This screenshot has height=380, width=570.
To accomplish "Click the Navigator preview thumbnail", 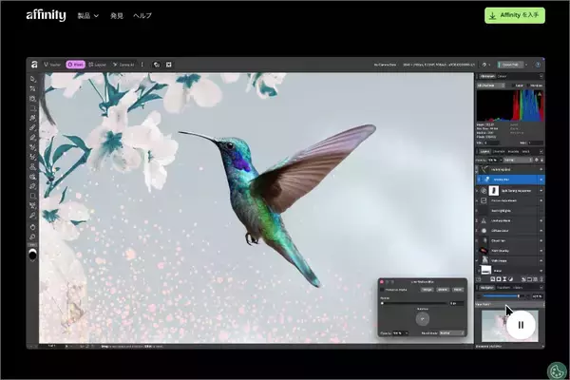I will click(x=509, y=326).
